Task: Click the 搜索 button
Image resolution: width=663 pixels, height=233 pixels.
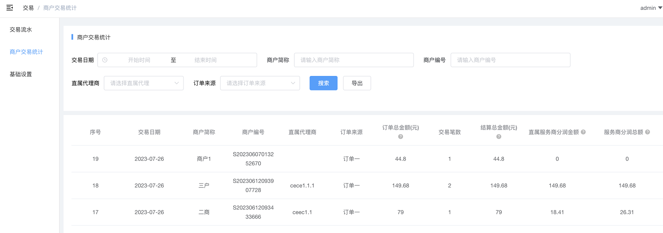Action: 323,83
